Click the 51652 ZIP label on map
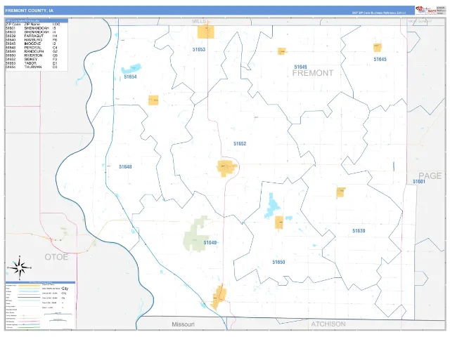The width and height of the screenshot is (450, 337). tap(240, 143)
